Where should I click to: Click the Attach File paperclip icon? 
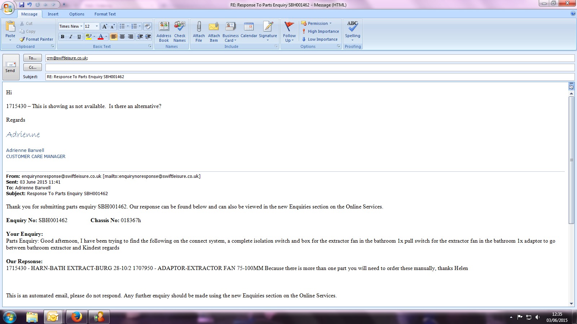[x=199, y=27]
